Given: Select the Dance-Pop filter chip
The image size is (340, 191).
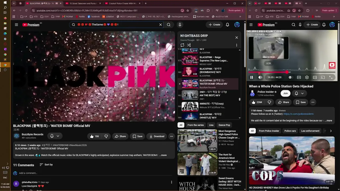Looking at the screenshot, I should pos(224,125).
